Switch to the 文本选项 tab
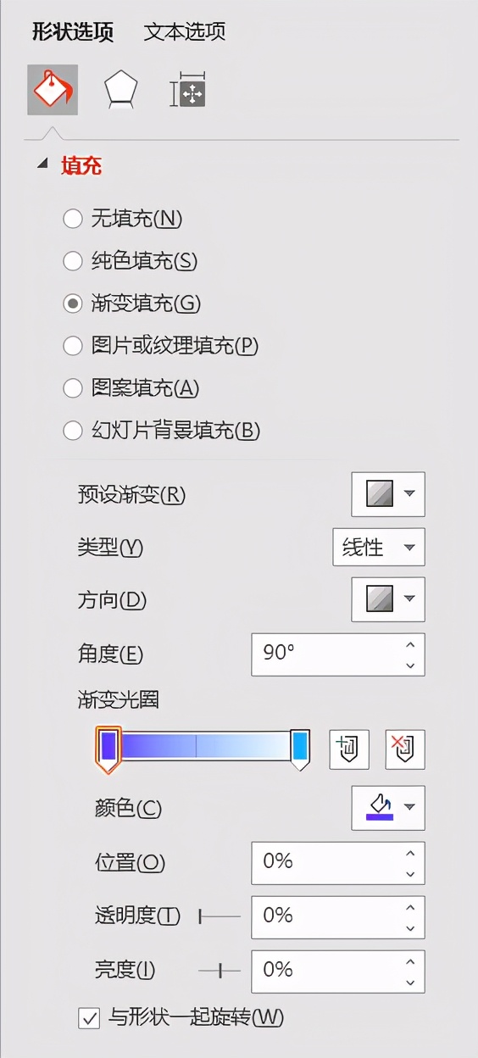The width and height of the screenshot is (478, 1058). (x=185, y=32)
